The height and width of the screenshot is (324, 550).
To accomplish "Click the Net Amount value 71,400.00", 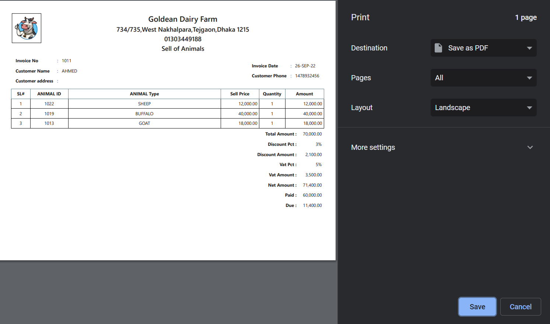I will point(312,185).
